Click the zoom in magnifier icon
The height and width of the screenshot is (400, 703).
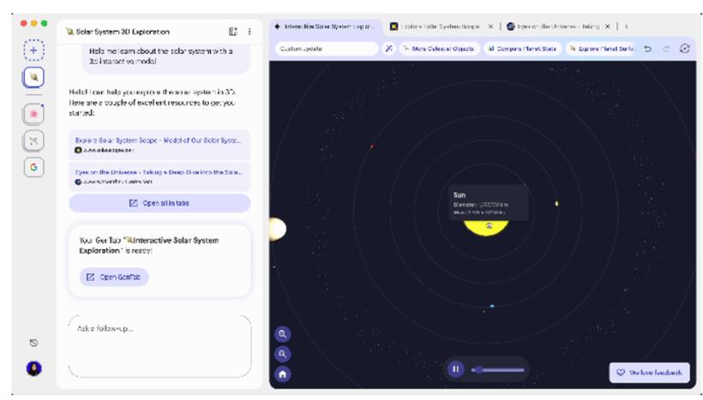point(283,332)
